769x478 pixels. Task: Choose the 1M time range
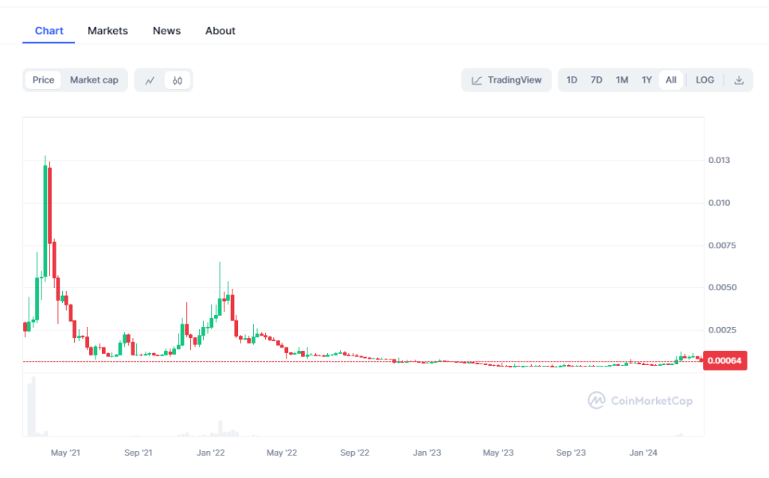pyautogui.click(x=622, y=80)
